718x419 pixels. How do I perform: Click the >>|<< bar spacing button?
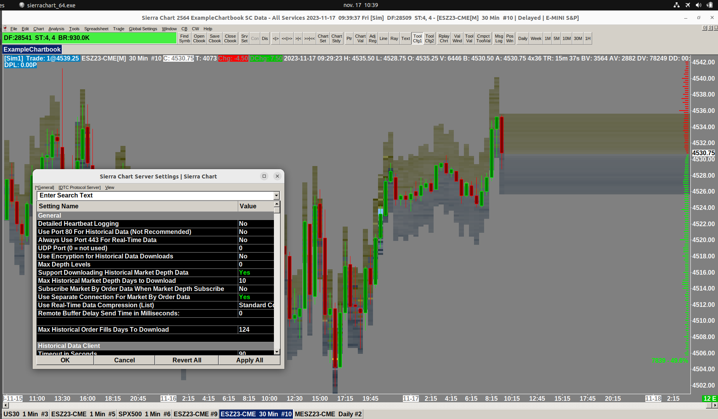point(310,38)
